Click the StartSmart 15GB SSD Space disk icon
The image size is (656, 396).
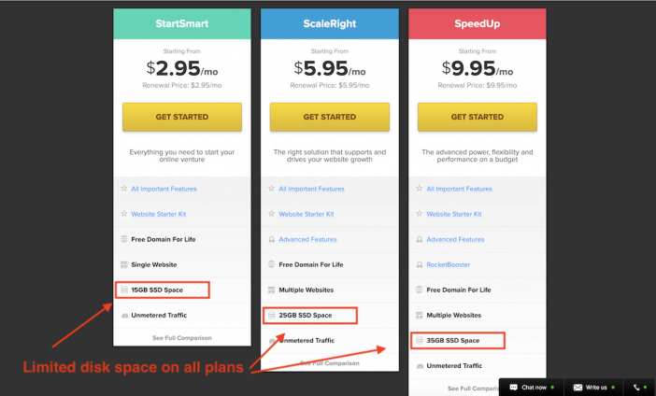tap(124, 290)
